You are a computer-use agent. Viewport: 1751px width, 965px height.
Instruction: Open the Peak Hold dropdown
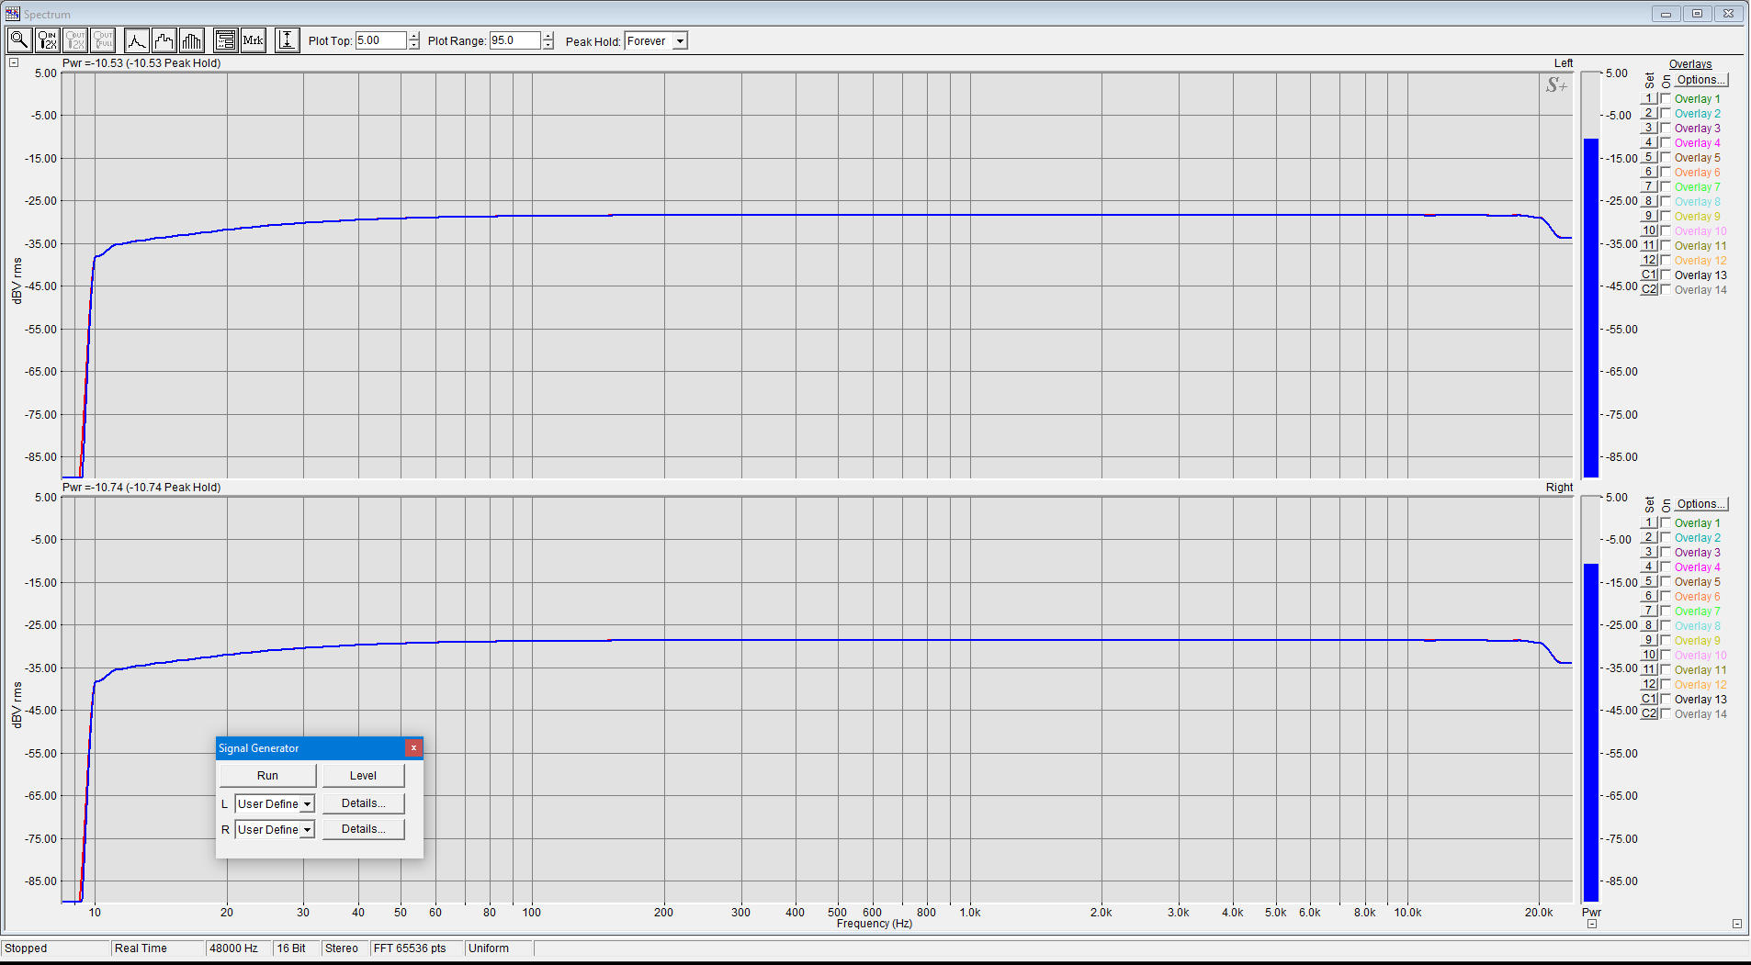click(680, 41)
